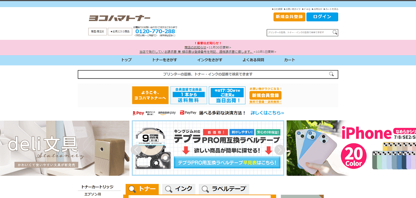Click the R Pay (Rakuten Pay) logo
This screenshot has width=416, height=198.
pos(139,113)
